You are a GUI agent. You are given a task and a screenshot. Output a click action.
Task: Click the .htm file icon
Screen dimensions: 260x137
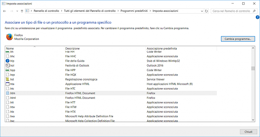point(8,93)
